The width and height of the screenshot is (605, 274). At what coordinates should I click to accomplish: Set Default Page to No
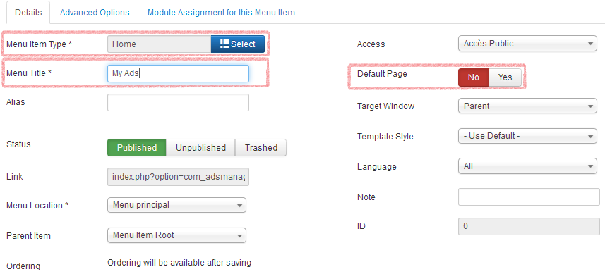474,77
